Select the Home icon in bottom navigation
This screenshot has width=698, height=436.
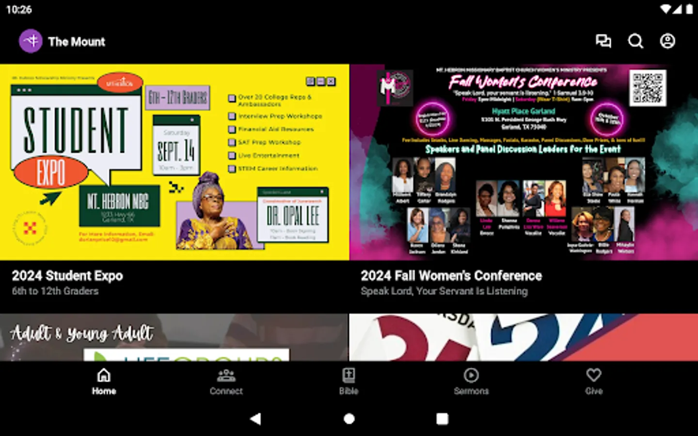tap(103, 375)
